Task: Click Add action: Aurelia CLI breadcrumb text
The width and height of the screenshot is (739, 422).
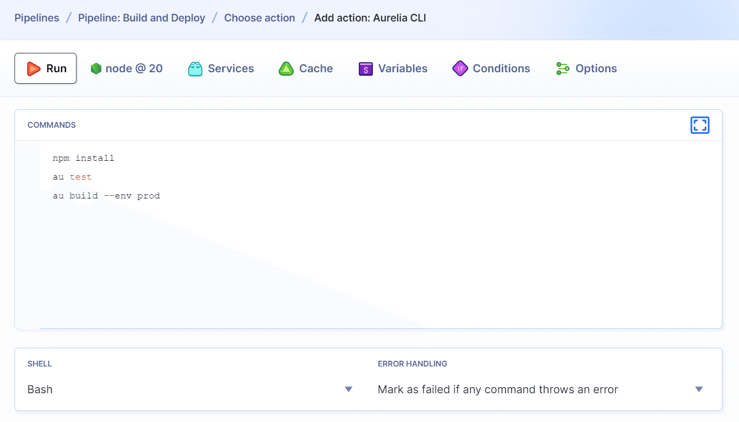Action: point(370,18)
